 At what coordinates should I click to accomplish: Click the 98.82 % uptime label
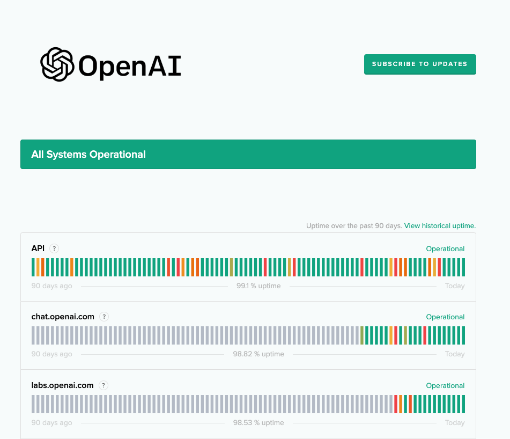[x=258, y=354]
